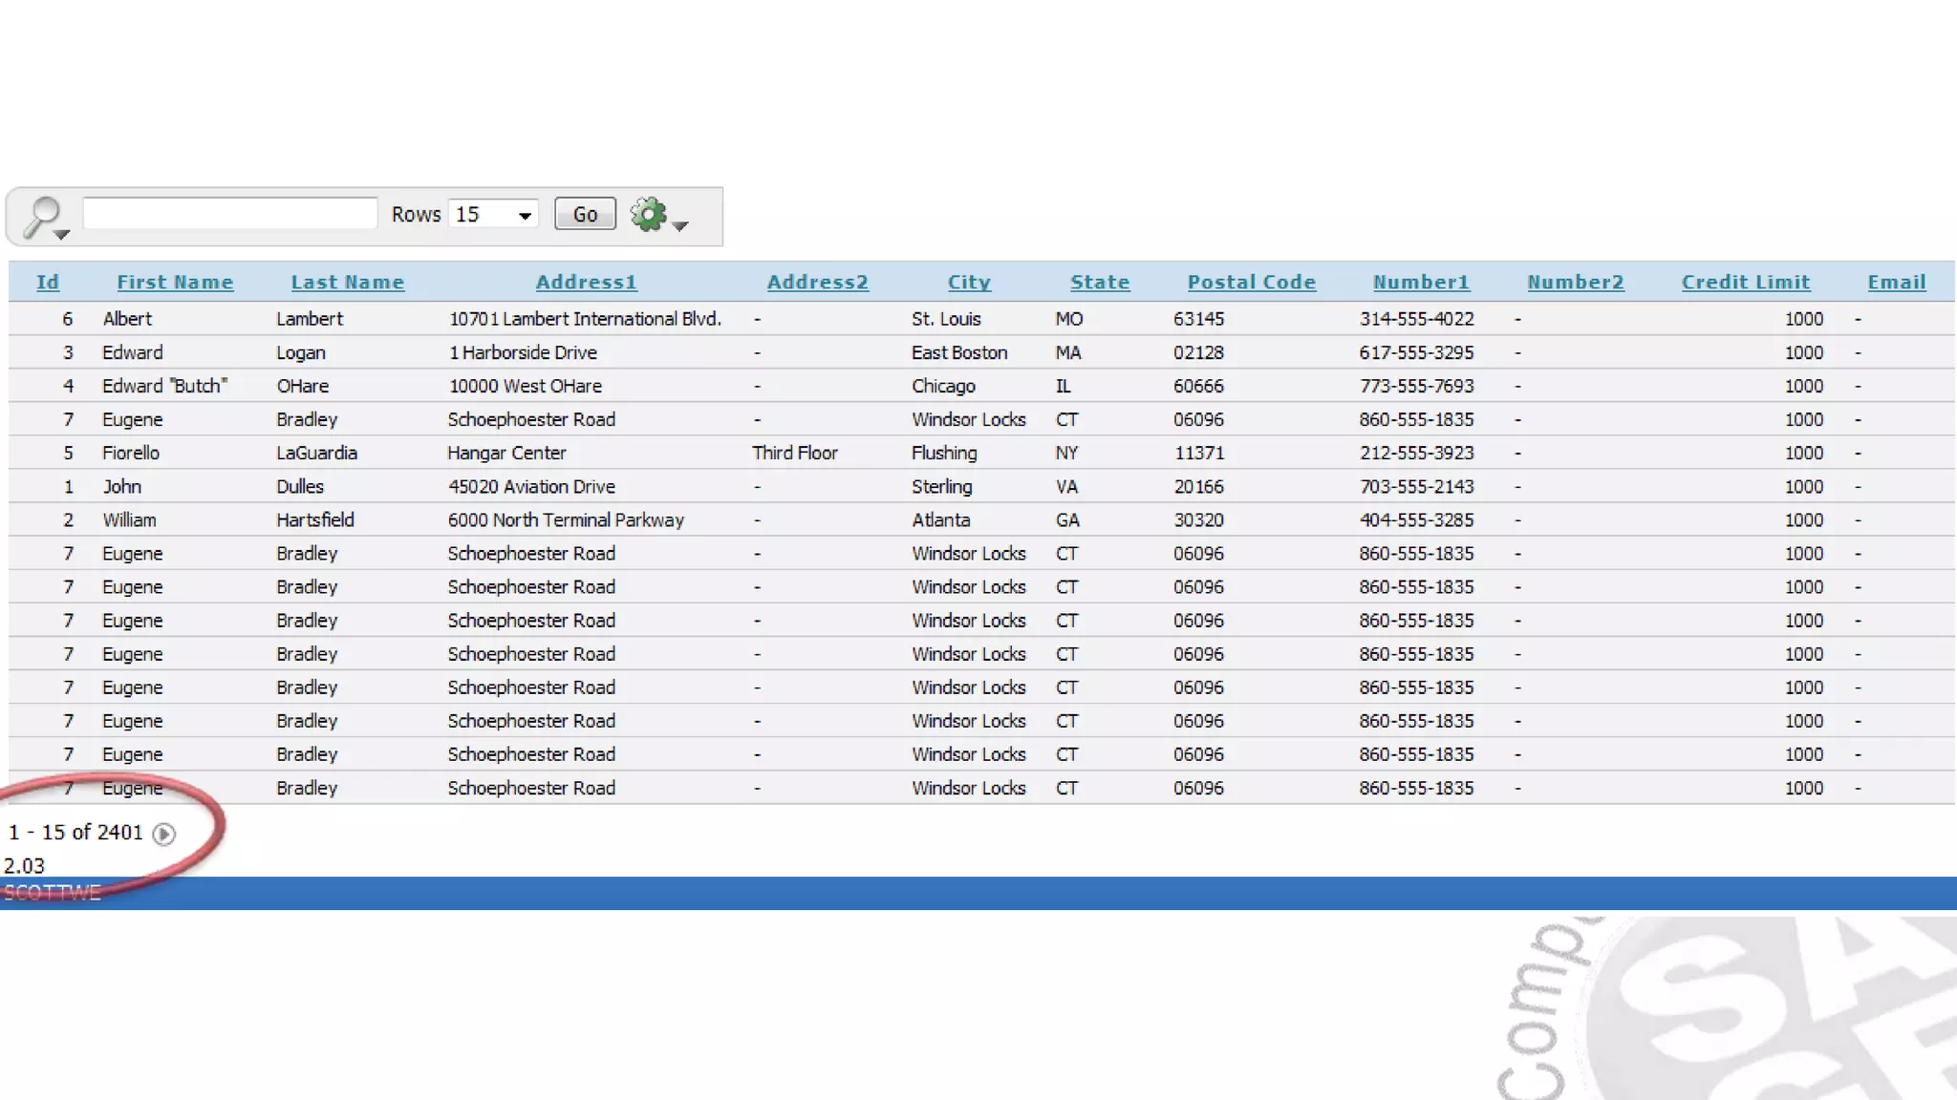Click the Last Name column header
This screenshot has height=1100, width=1957.
(348, 283)
